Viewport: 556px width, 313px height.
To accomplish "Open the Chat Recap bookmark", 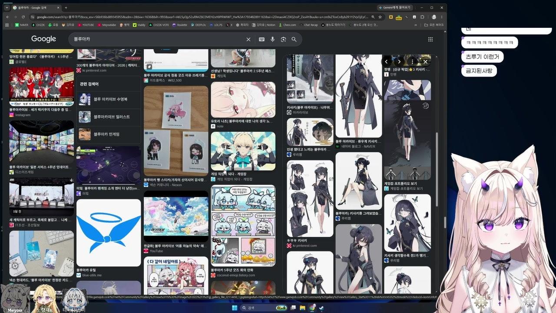I will [308, 25].
